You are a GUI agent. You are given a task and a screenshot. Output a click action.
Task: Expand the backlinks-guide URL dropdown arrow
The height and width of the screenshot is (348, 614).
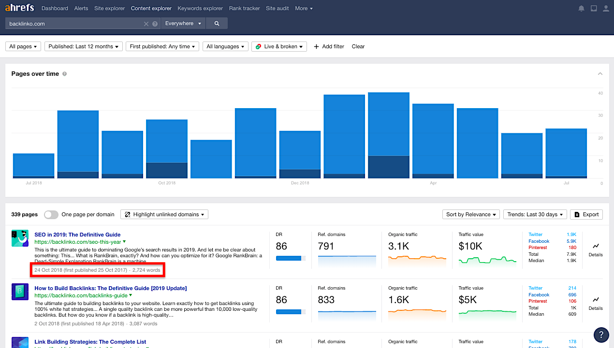click(131, 295)
